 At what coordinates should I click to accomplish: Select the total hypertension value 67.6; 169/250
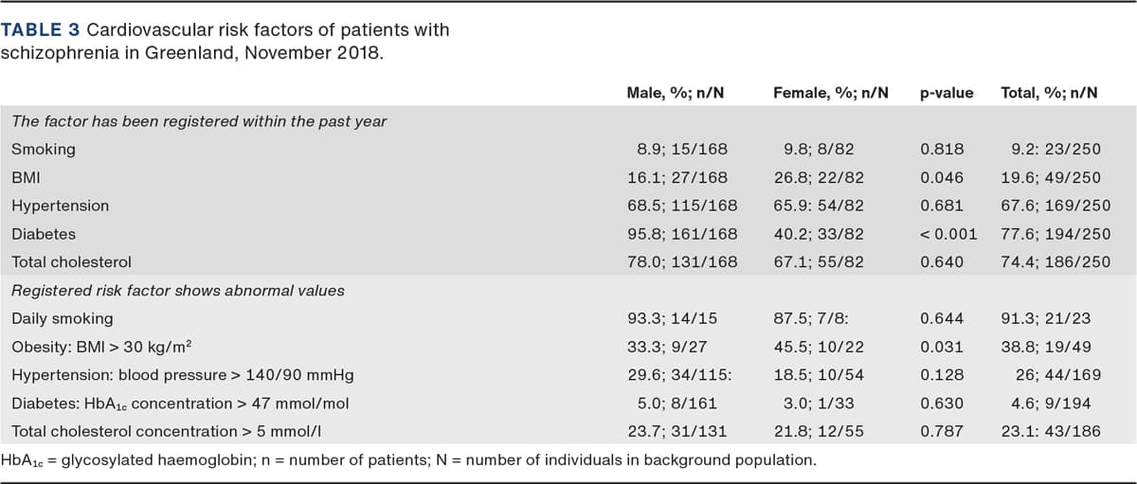pos(1055,206)
